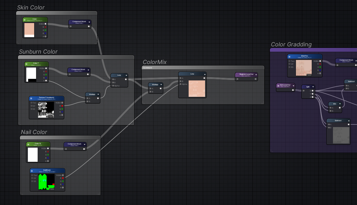Image resolution: width=357 pixels, height=205 pixels.
Task: Expand preview arrow on Sunburn Lerp node
Action: click(126, 75)
